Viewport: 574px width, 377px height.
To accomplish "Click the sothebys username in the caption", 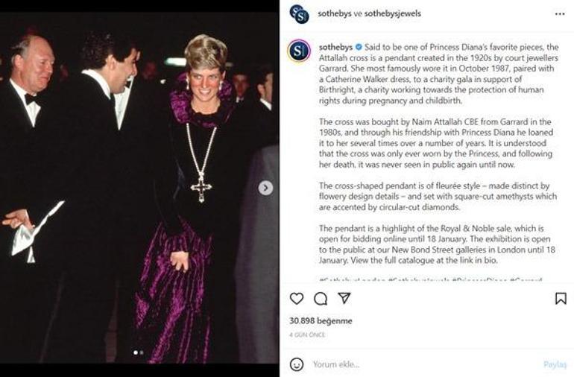I will click(335, 47).
